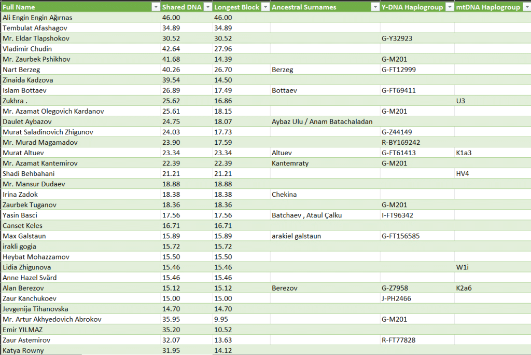Click the Kantemraty ancestral surname cell
The image size is (531, 355).
point(290,163)
